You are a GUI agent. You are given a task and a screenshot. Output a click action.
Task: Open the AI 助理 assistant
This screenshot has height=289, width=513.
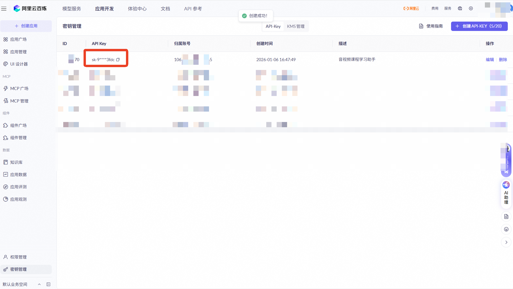(x=506, y=194)
